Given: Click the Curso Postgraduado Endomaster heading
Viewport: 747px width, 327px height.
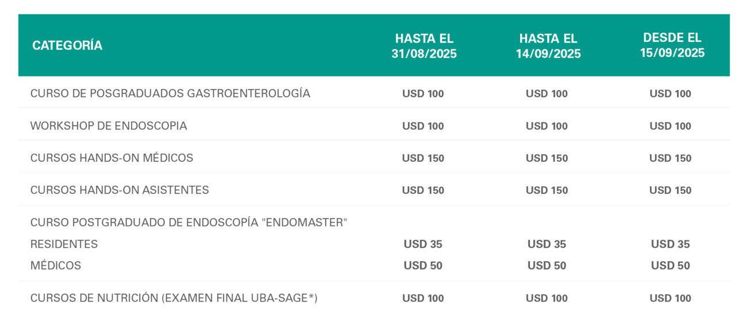Looking at the screenshot, I should (x=189, y=223).
